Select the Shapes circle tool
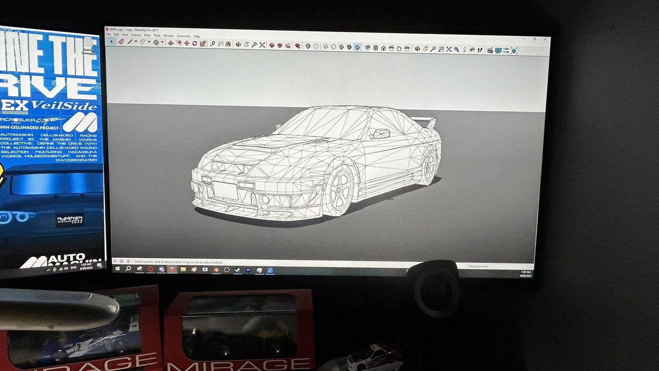This screenshot has height=371, width=659. pos(157,42)
